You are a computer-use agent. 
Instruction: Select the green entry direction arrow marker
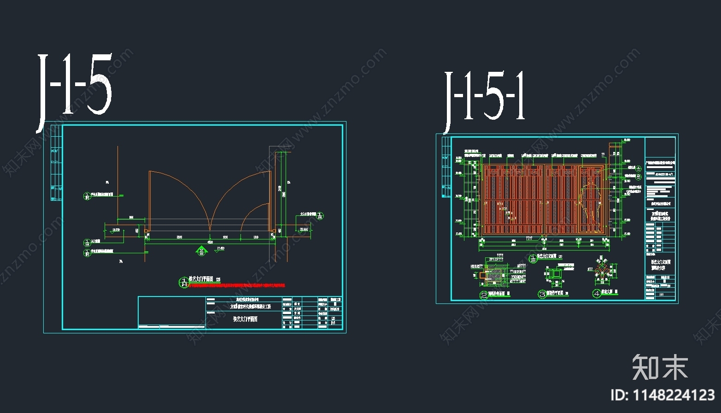[201, 250]
